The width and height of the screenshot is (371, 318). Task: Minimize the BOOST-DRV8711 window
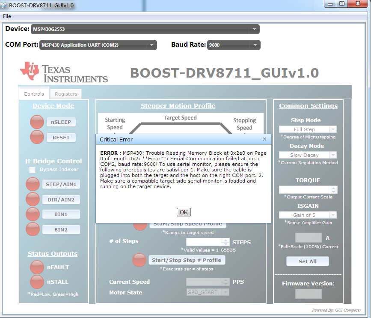click(x=330, y=4)
